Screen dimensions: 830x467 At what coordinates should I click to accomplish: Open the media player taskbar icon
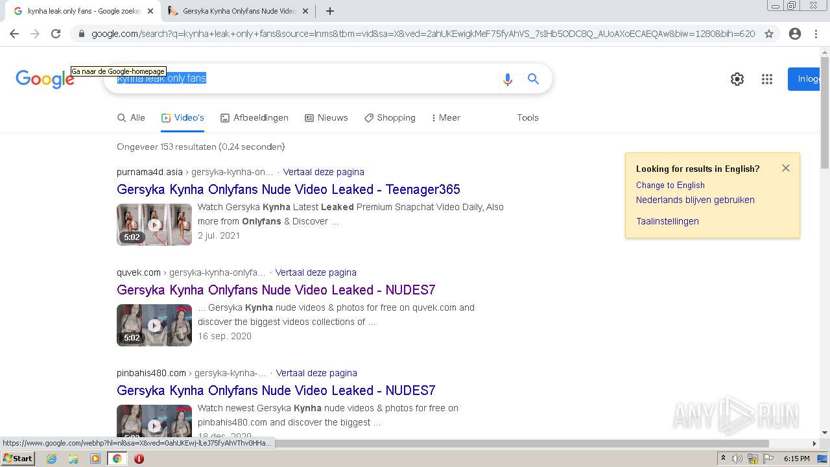[x=95, y=459]
